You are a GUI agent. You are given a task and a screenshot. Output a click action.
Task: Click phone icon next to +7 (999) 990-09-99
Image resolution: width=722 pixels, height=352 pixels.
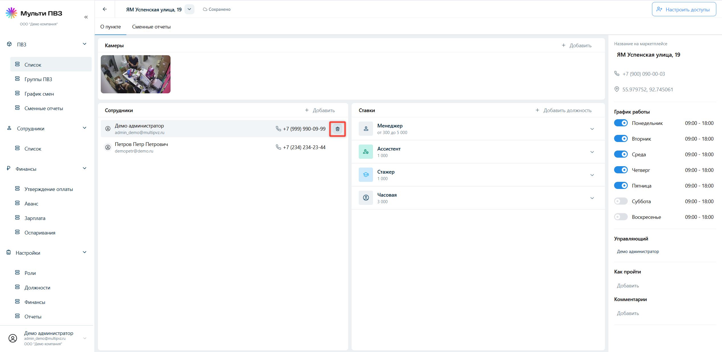278,129
